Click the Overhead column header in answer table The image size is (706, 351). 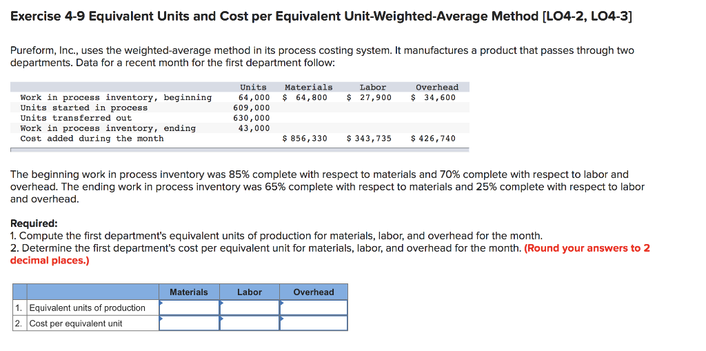(x=314, y=292)
